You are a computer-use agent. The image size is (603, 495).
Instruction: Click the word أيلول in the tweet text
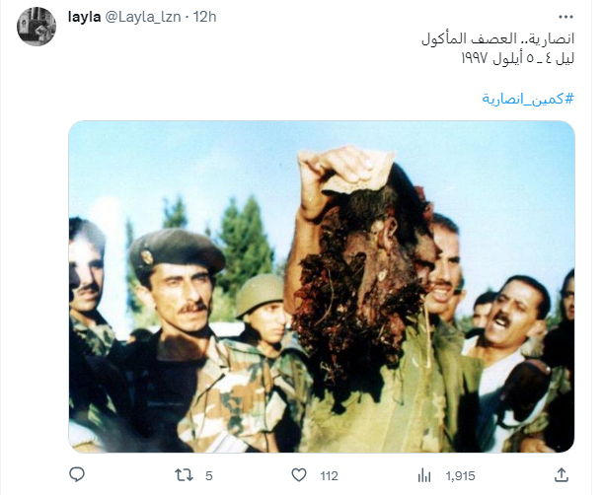508,58
